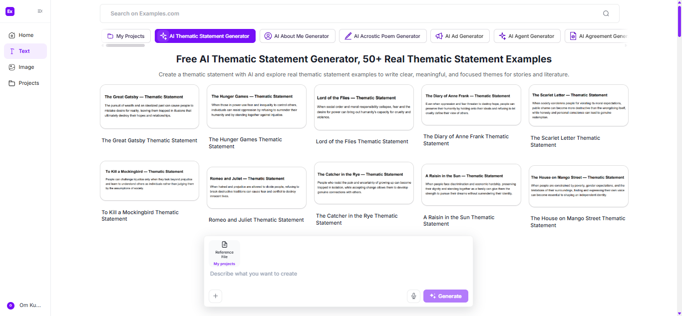Click The Great Gatsby Thematic Statement link

[149, 141]
